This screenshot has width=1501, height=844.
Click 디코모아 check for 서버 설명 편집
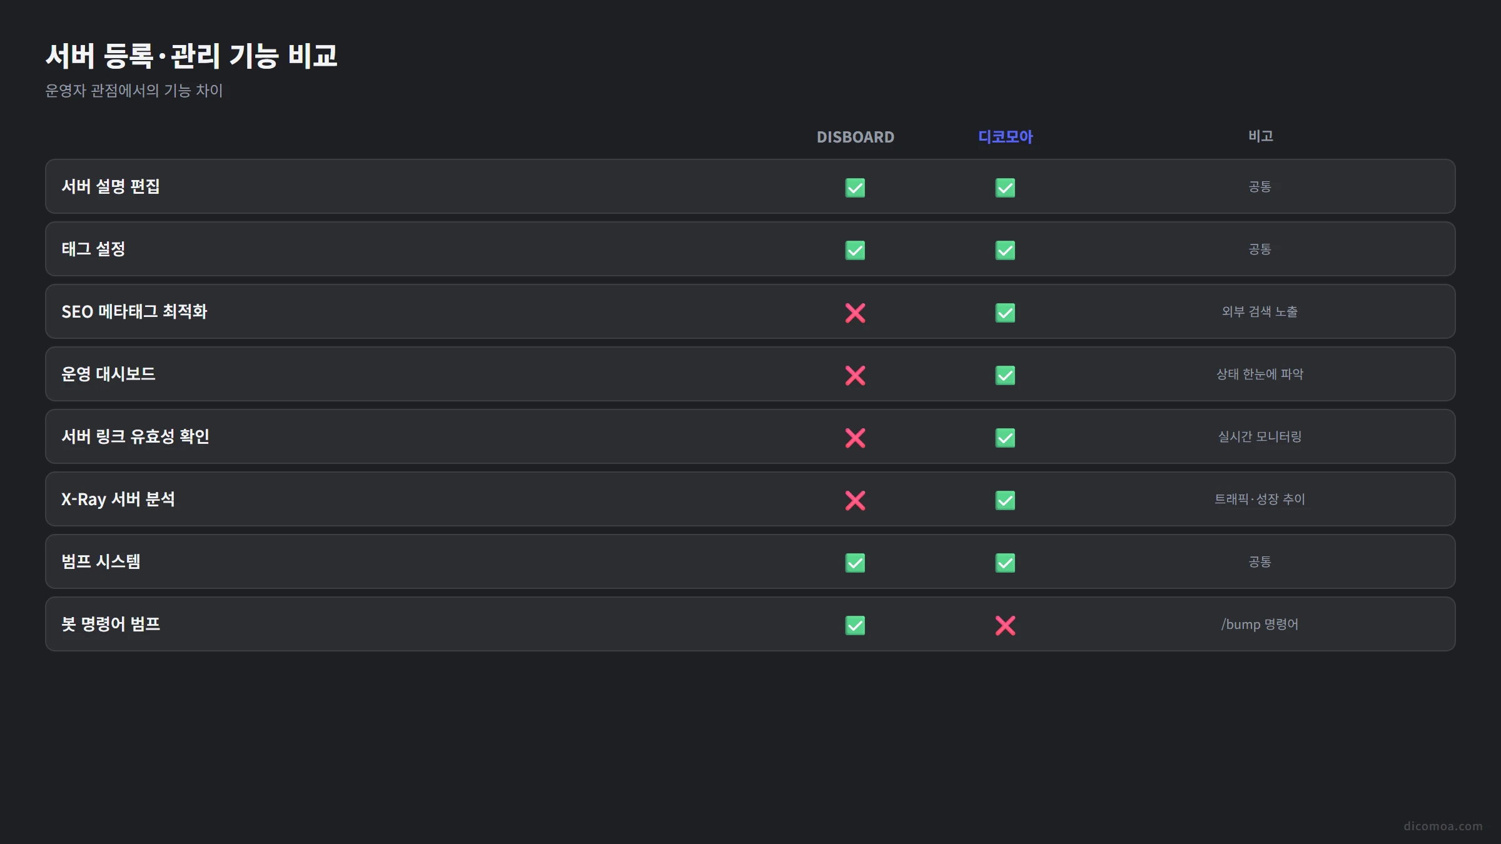(1005, 188)
